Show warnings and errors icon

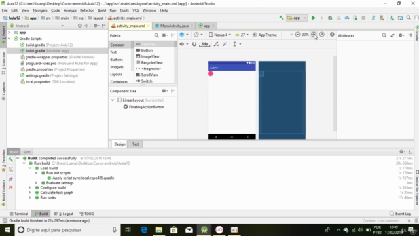click(x=332, y=35)
